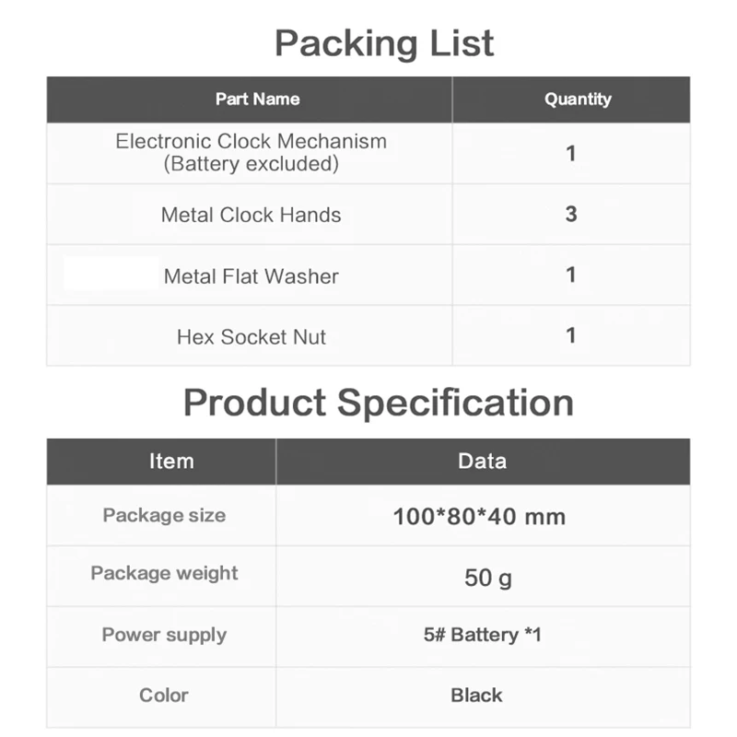Click the 100*80*40 mm value

(x=479, y=516)
